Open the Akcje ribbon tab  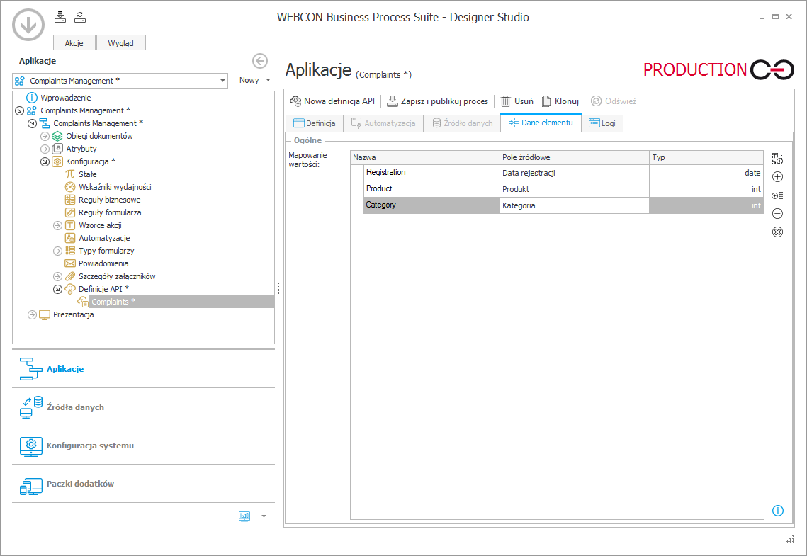74,42
